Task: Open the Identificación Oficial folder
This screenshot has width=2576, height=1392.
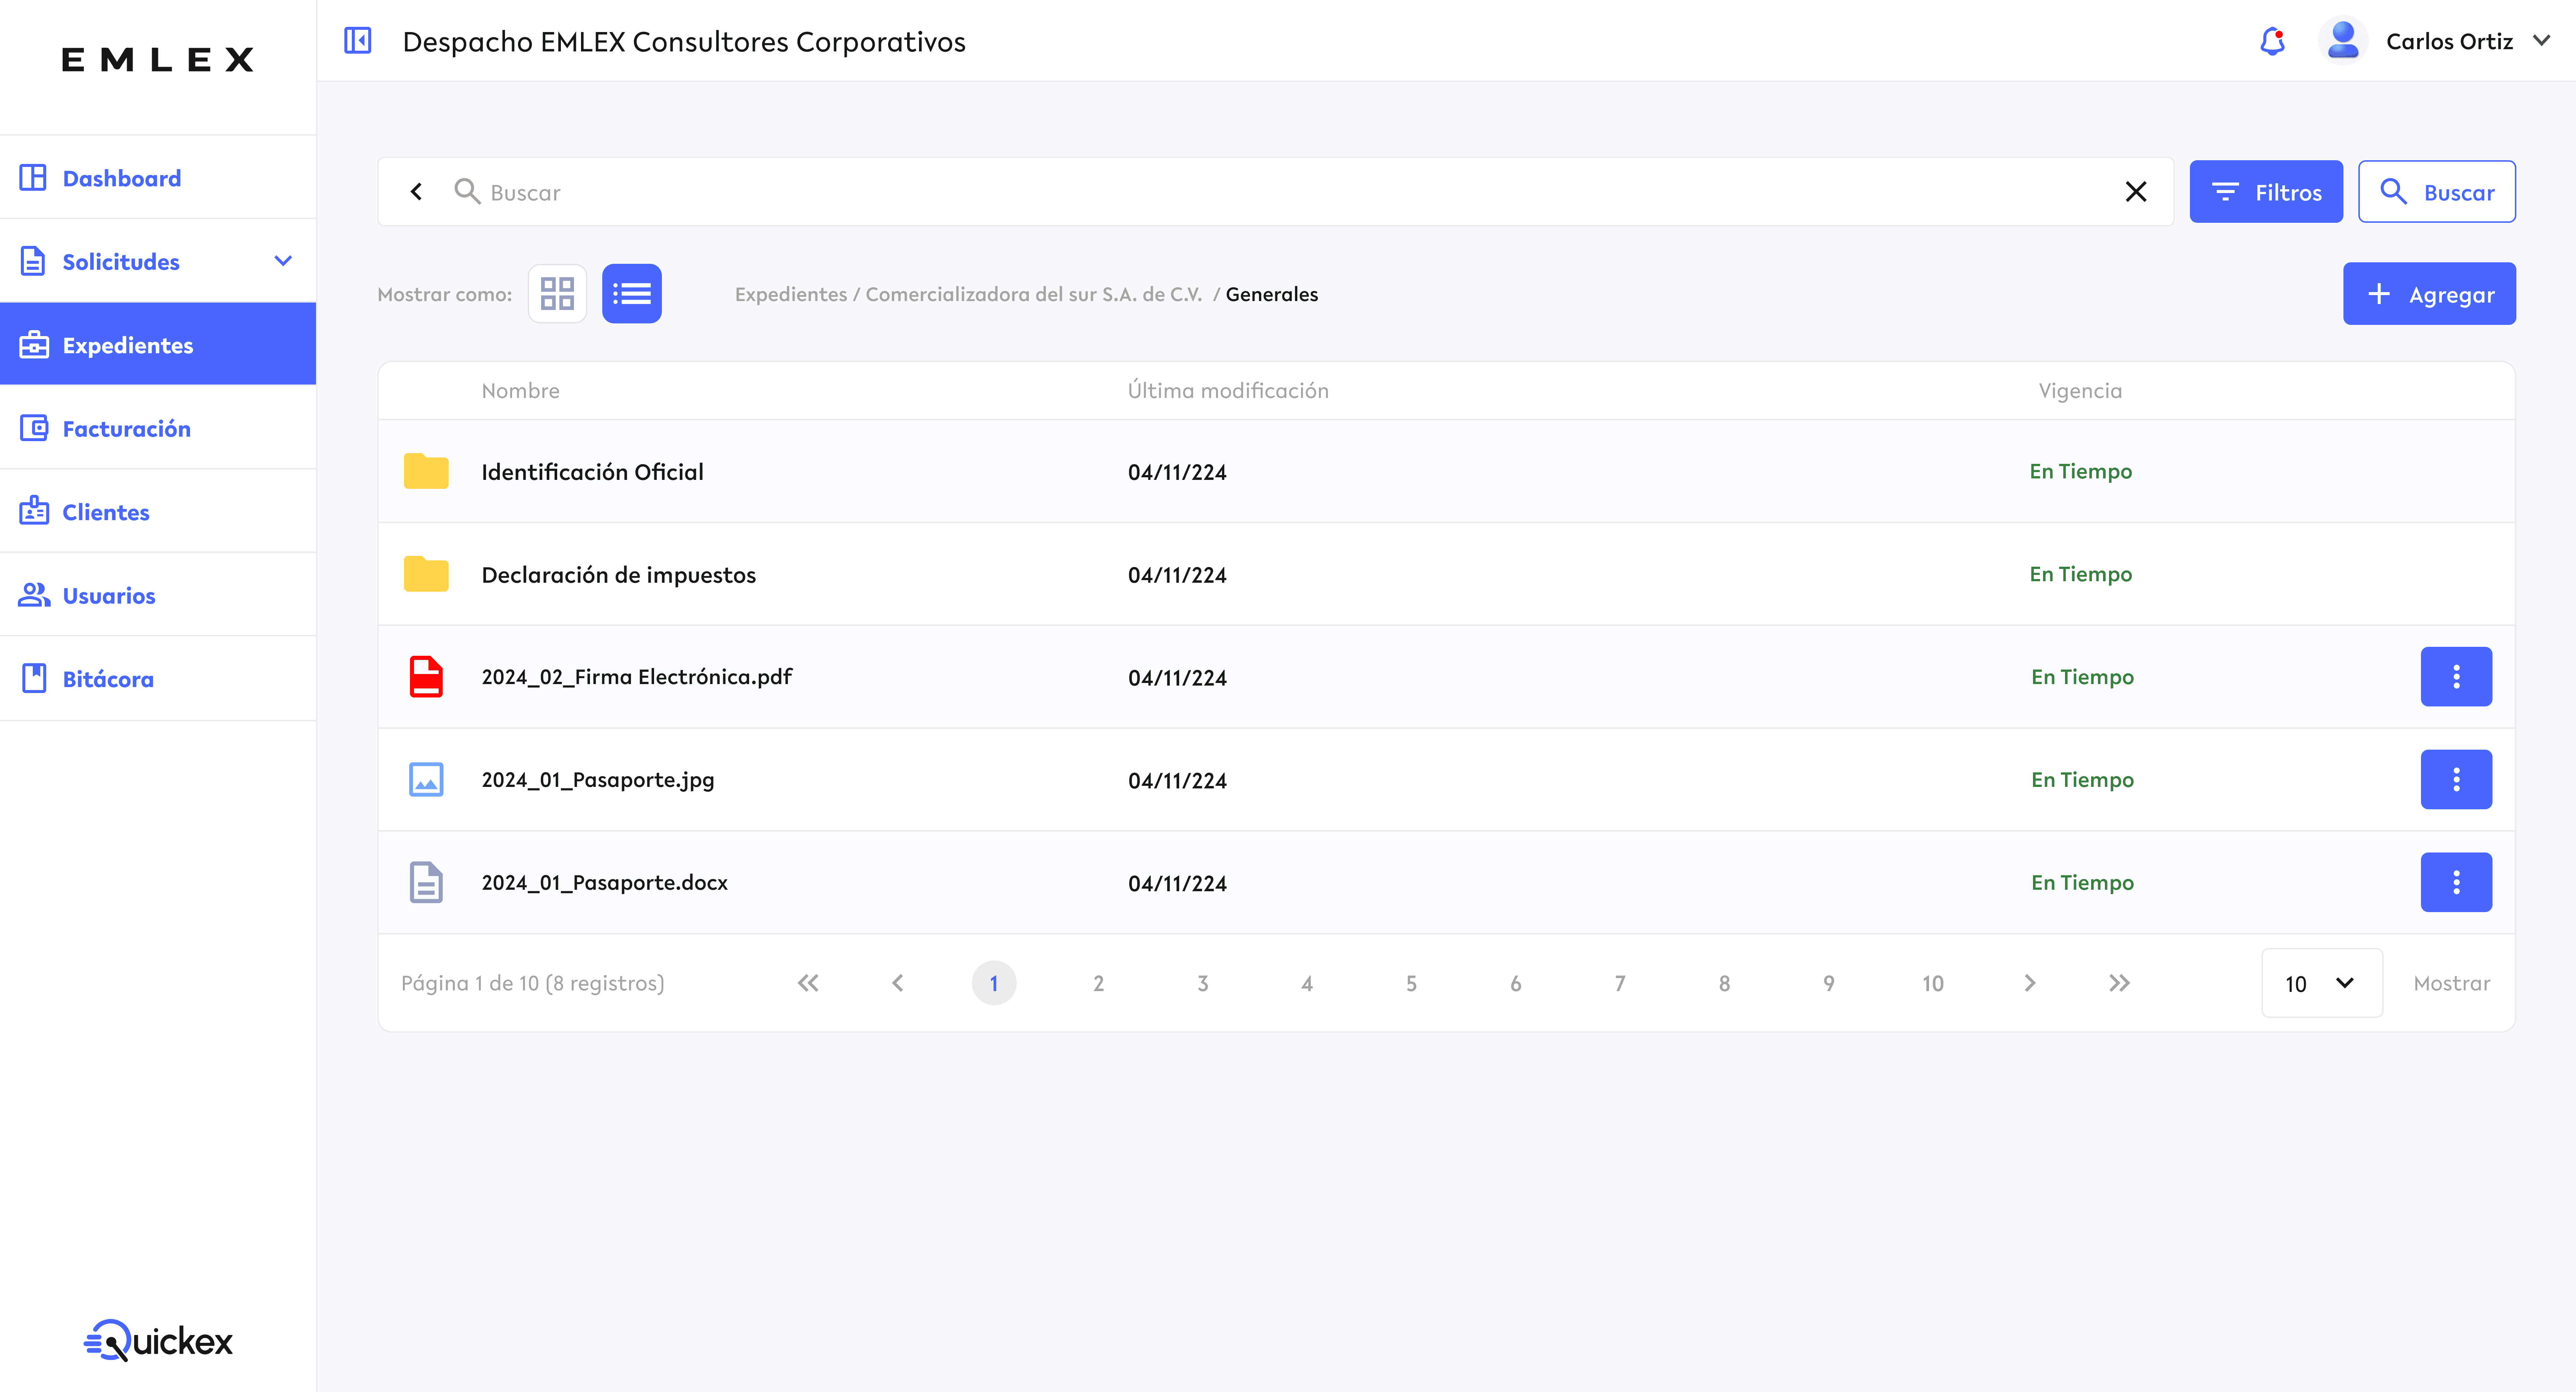Action: coord(592,472)
